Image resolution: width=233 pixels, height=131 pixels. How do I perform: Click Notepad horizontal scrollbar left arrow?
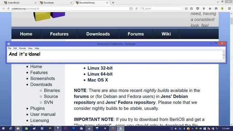coord(9,61)
